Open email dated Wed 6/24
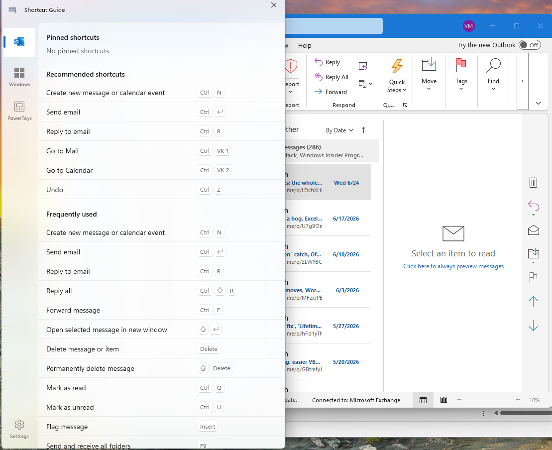Screen dimensions: 552x450 click(328, 182)
